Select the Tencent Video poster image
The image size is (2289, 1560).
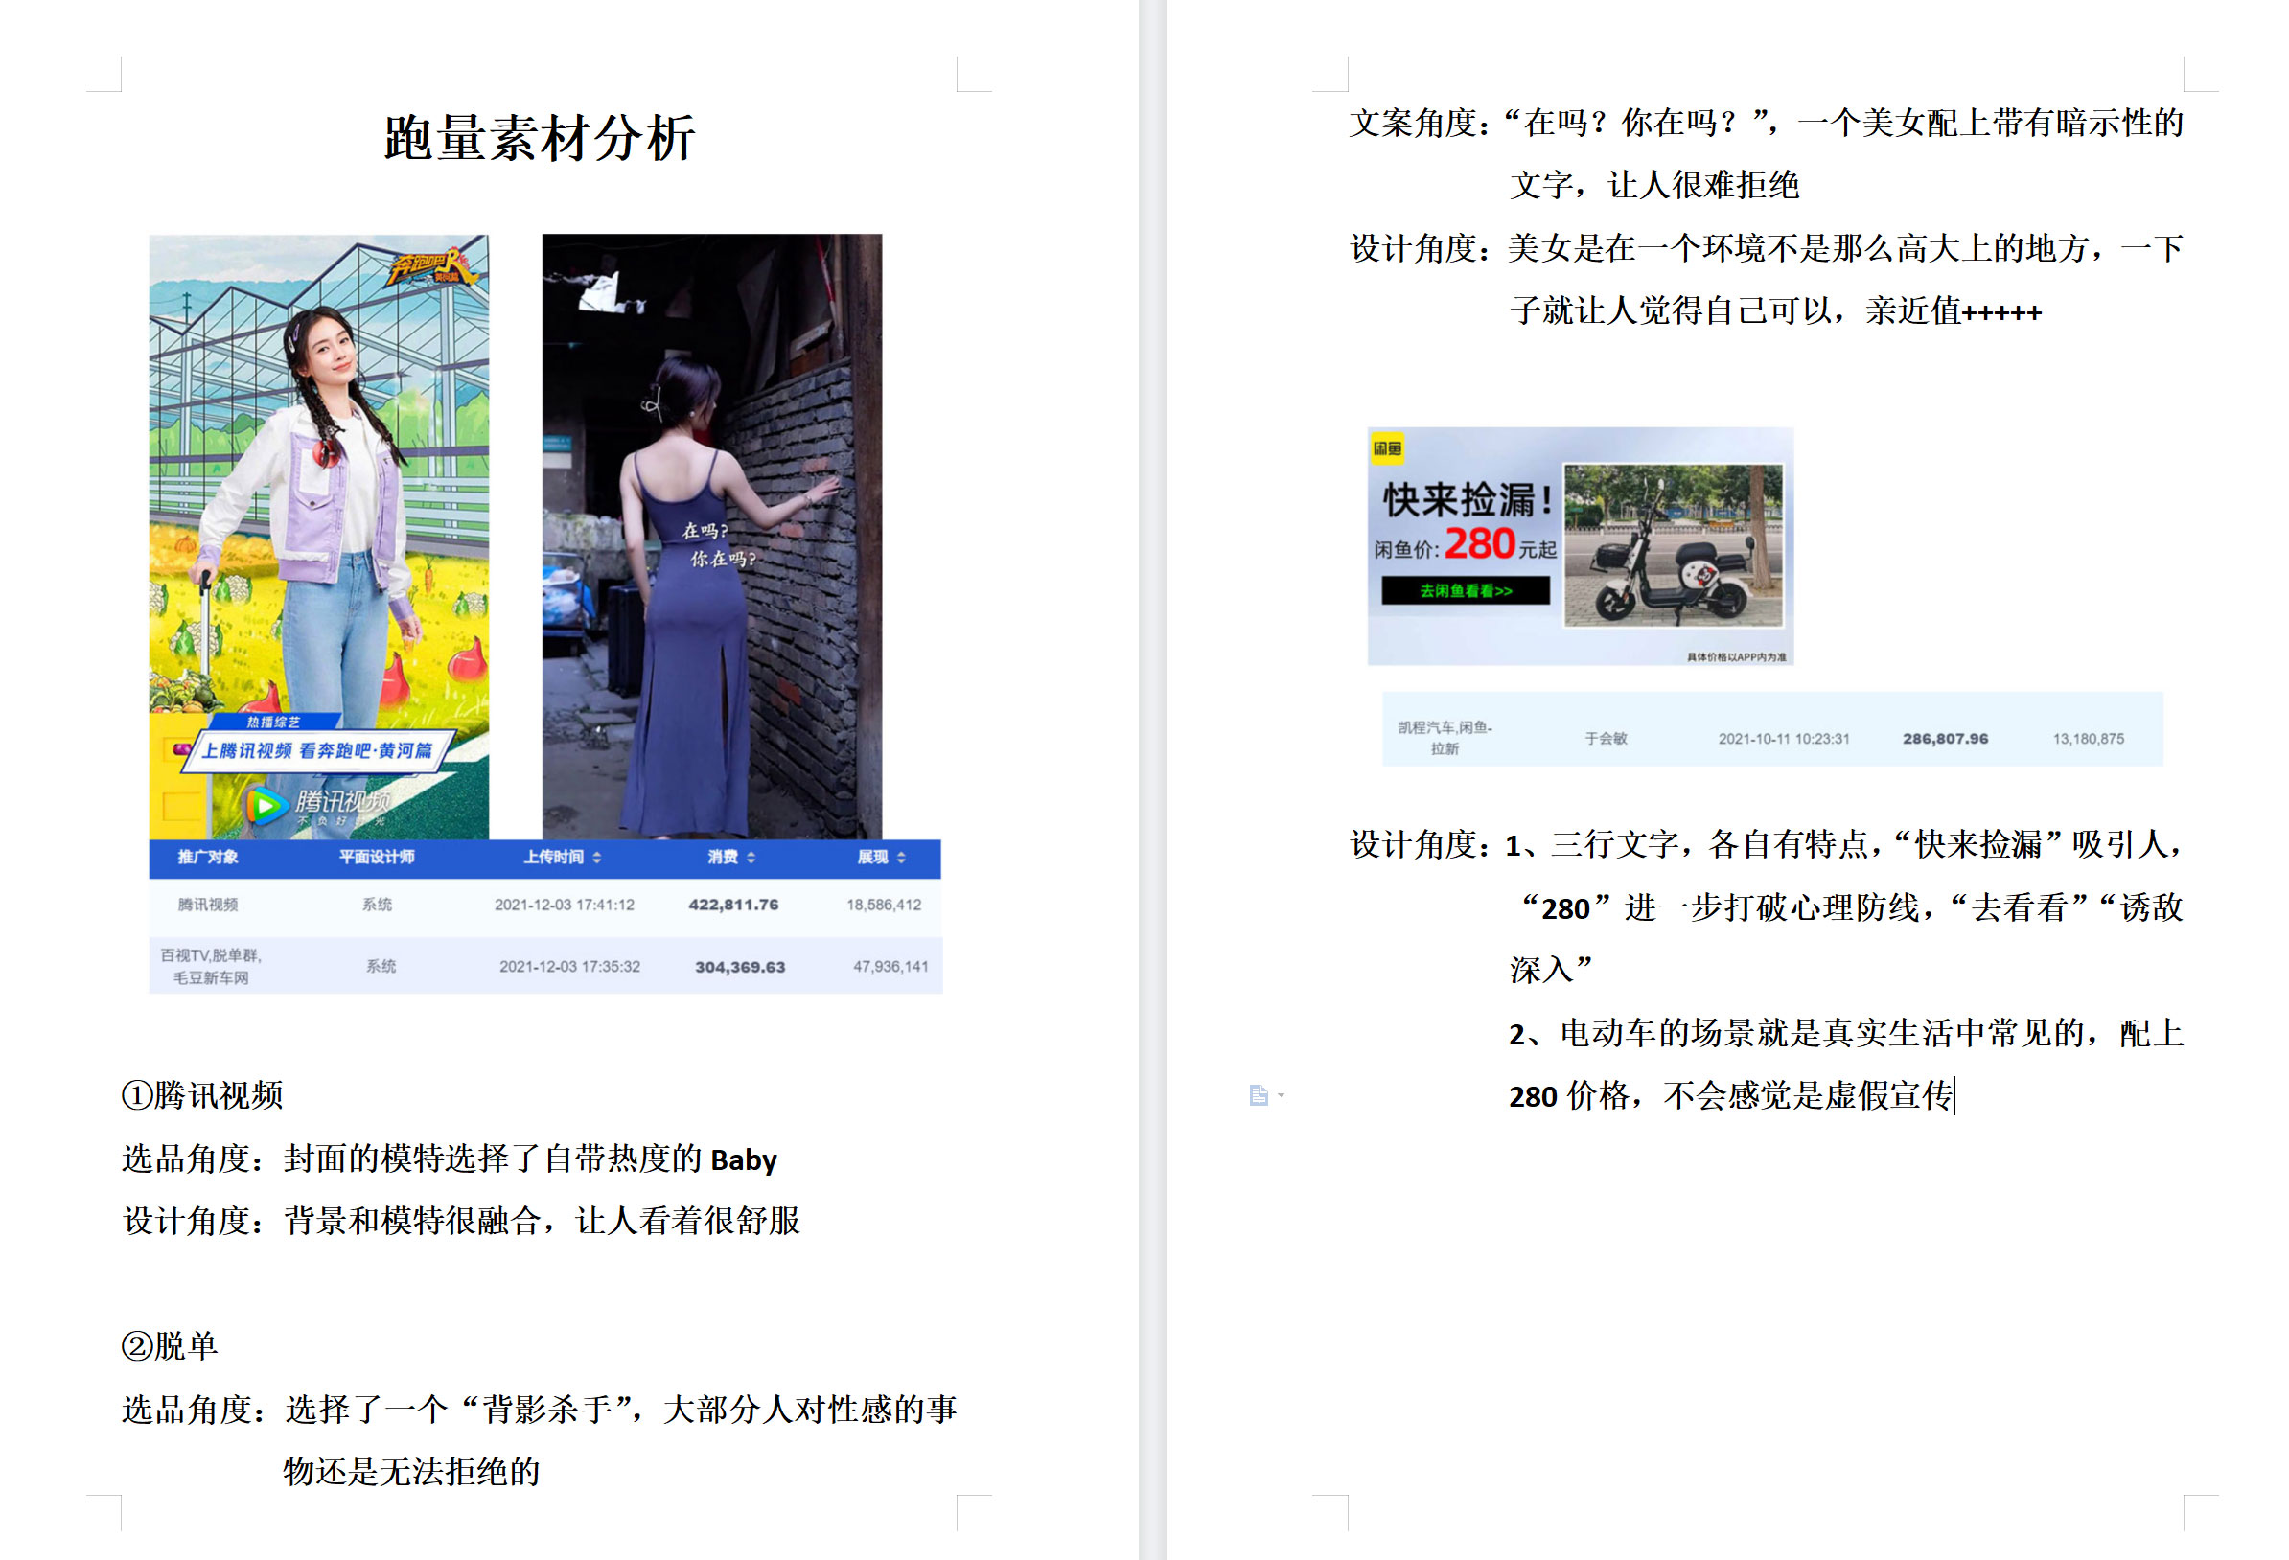(319, 537)
